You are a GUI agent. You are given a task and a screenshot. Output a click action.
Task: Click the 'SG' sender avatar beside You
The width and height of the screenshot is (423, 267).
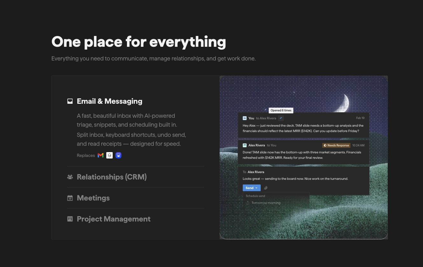(244, 118)
